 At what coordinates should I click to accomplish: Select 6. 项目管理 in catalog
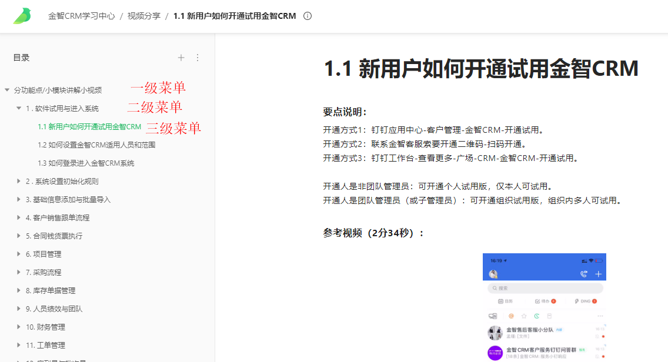(x=44, y=254)
